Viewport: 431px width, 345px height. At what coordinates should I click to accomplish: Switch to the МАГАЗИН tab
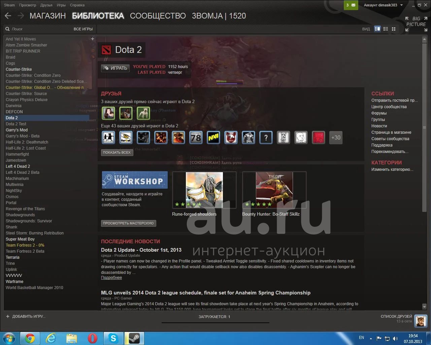[47, 16]
